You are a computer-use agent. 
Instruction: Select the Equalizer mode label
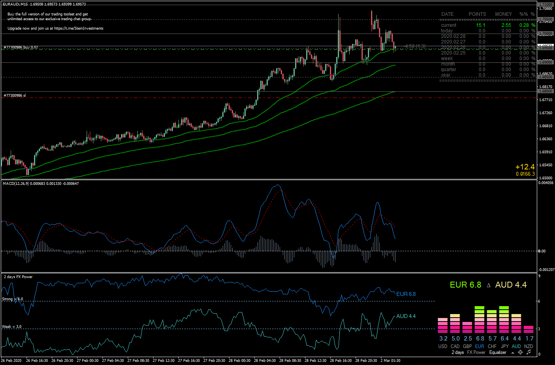pyautogui.click(x=498, y=352)
